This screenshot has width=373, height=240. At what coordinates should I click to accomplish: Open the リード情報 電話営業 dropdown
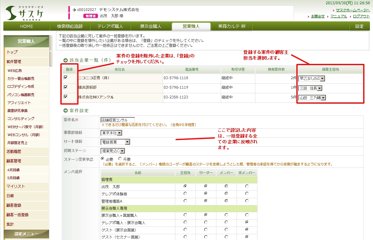127,142
